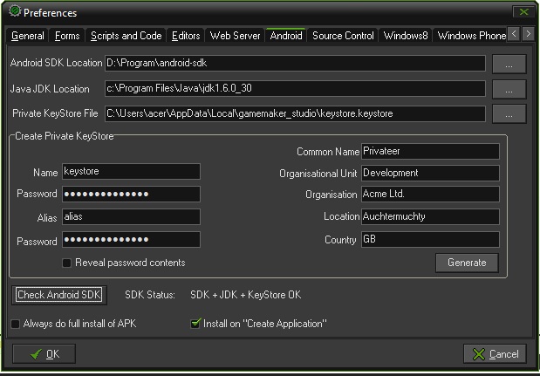
Task: Click the keystore Name field
Action: pyautogui.click(x=131, y=172)
